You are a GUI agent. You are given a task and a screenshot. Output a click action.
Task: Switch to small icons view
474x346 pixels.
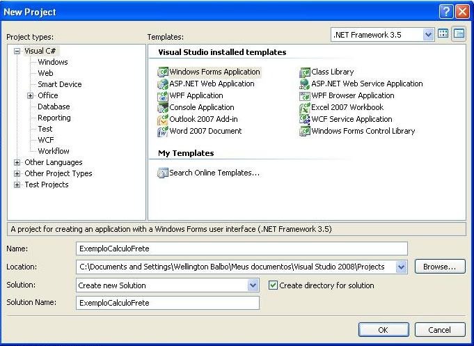coord(459,34)
